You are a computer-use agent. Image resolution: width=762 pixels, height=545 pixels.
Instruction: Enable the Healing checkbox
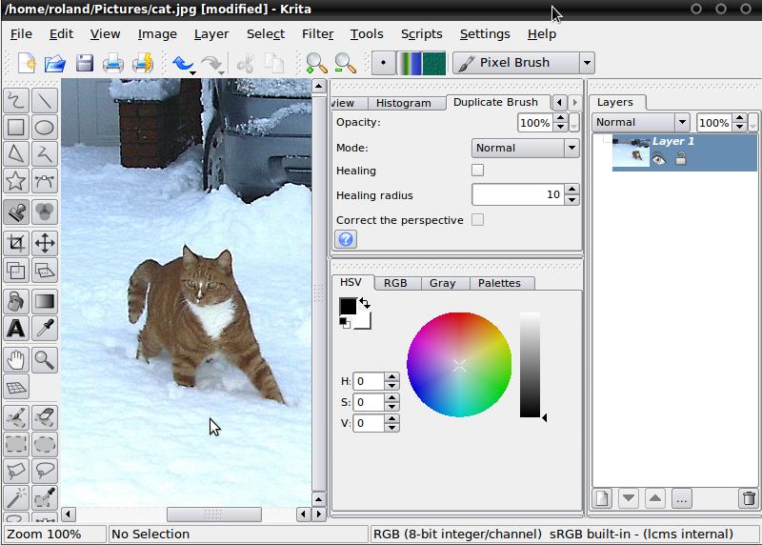point(477,171)
